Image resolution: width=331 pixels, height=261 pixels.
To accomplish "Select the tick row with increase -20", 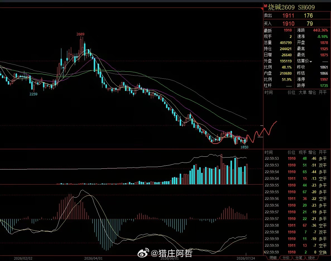I will pos(296,192).
